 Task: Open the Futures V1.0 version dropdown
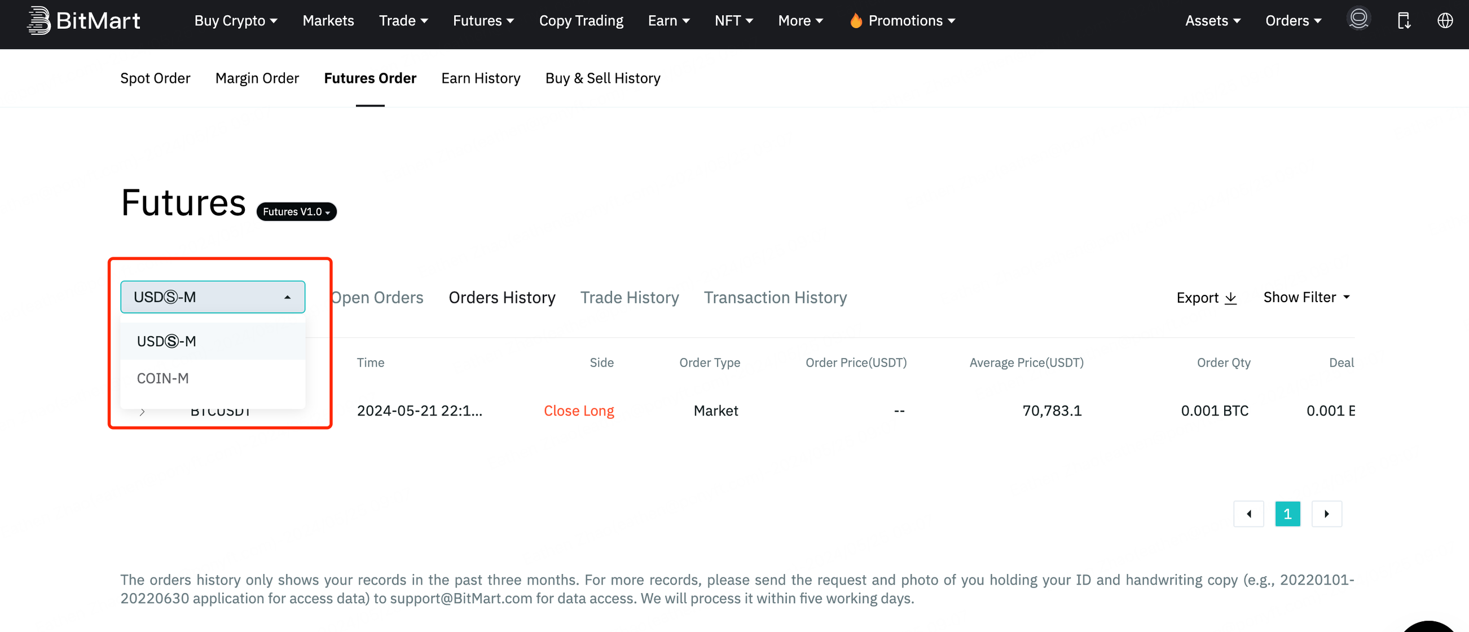coord(296,211)
